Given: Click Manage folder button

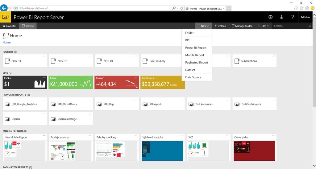Looking at the screenshot, I should click(242, 26).
